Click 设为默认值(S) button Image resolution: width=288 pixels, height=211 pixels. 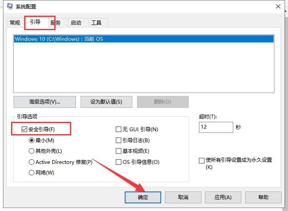coord(106,102)
